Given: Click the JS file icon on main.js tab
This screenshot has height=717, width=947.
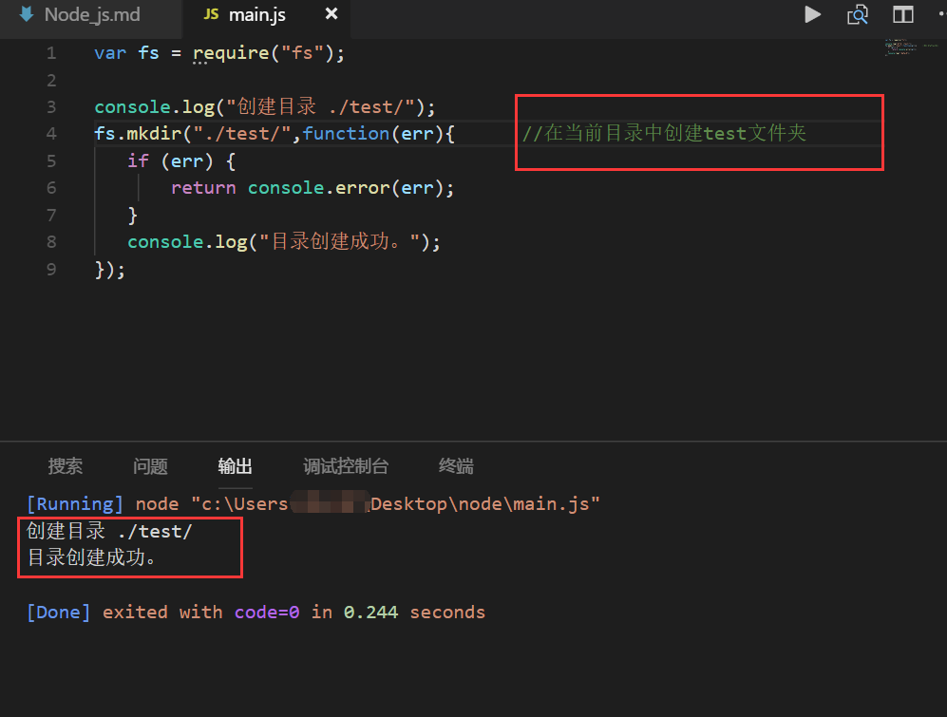Looking at the screenshot, I should tap(212, 14).
